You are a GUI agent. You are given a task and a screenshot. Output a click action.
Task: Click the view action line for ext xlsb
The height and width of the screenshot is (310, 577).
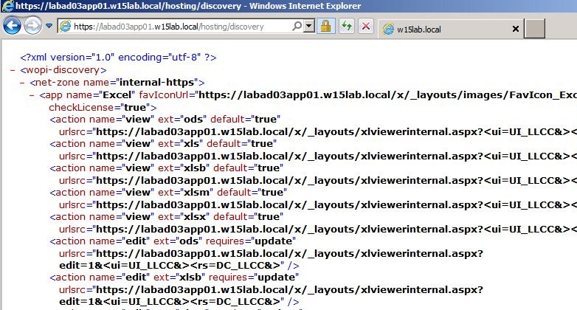coord(166,168)
